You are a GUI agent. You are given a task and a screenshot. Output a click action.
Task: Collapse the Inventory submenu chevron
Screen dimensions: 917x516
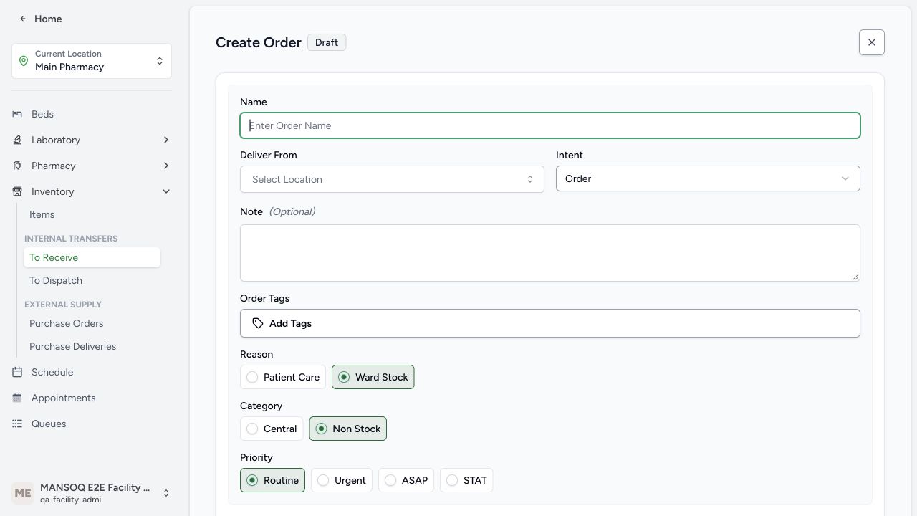point(166,191)
